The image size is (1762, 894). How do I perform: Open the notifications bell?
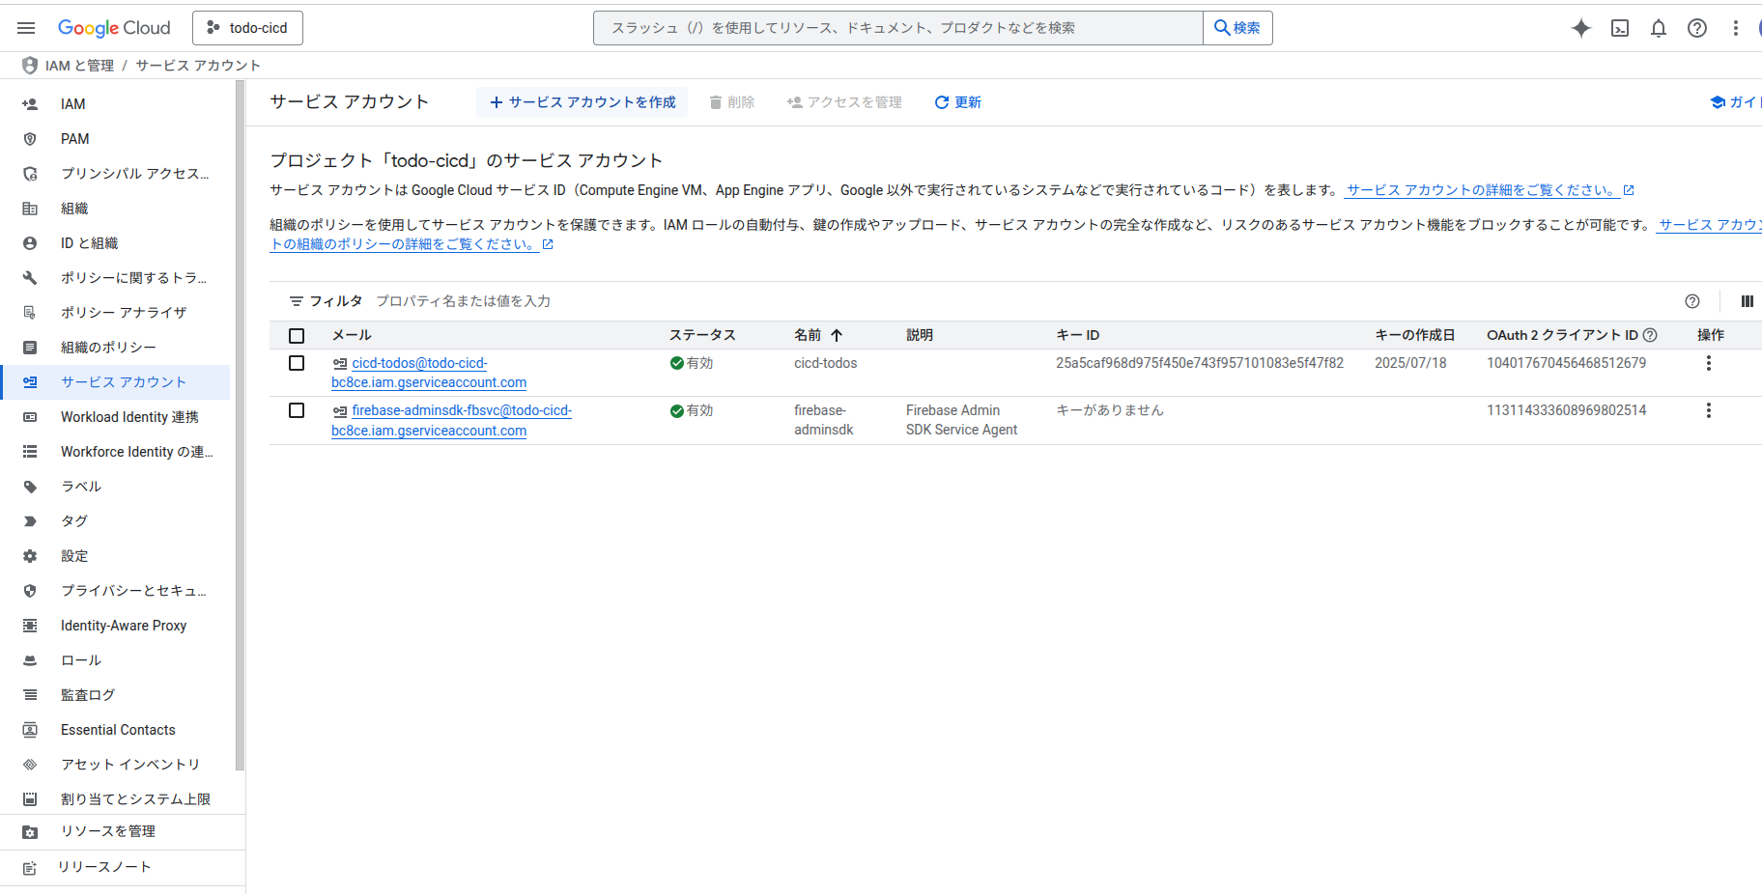tap(1659, 28)
